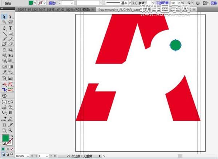Image resolution: width=218 pixels, height=159 pixels.
Task: Select the Line Segment tool
Action: pos(4,33)
